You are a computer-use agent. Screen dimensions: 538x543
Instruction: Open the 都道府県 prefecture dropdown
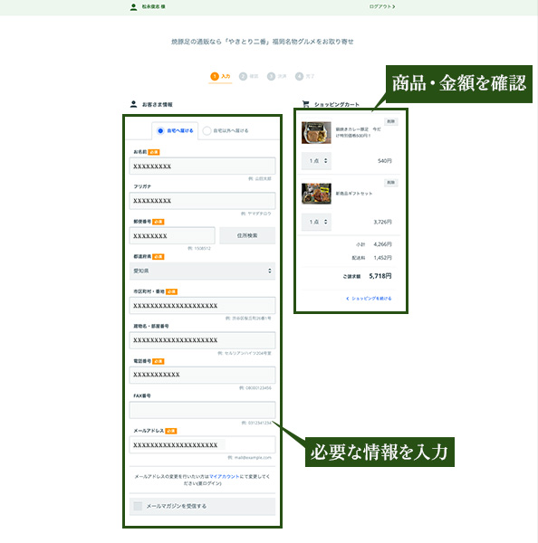coord(203,271)
